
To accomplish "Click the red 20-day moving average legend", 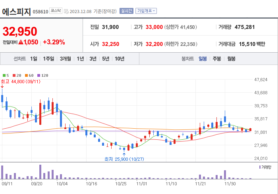I will click(17, 76).
